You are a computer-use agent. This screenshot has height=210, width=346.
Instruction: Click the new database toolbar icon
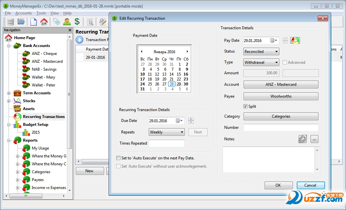tap(11, 22)
